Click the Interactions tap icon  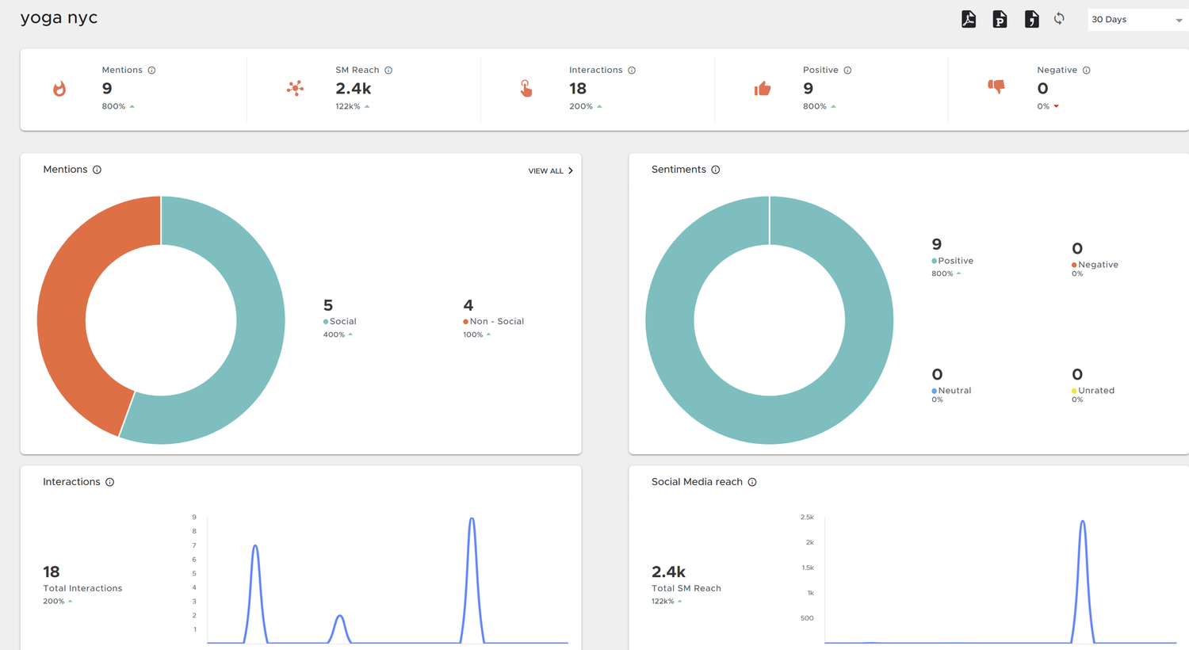(526, 89)
